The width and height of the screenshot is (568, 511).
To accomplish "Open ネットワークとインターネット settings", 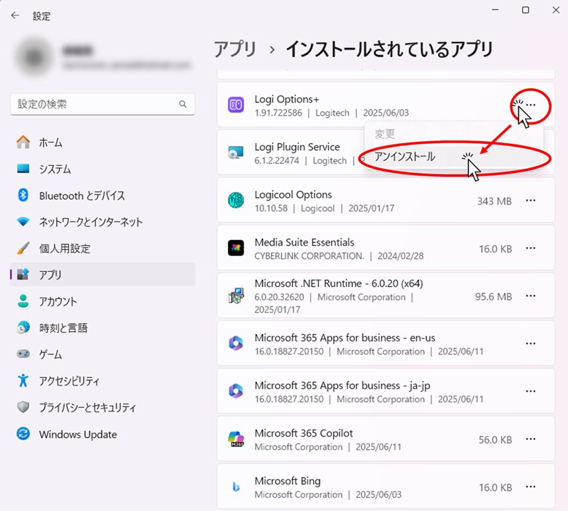I will (x=103, y=221).
